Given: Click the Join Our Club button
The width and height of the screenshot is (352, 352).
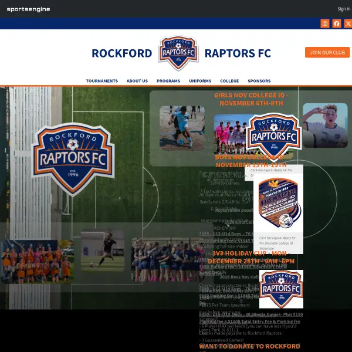Looking at the screenshot, I should pos(327,52).
